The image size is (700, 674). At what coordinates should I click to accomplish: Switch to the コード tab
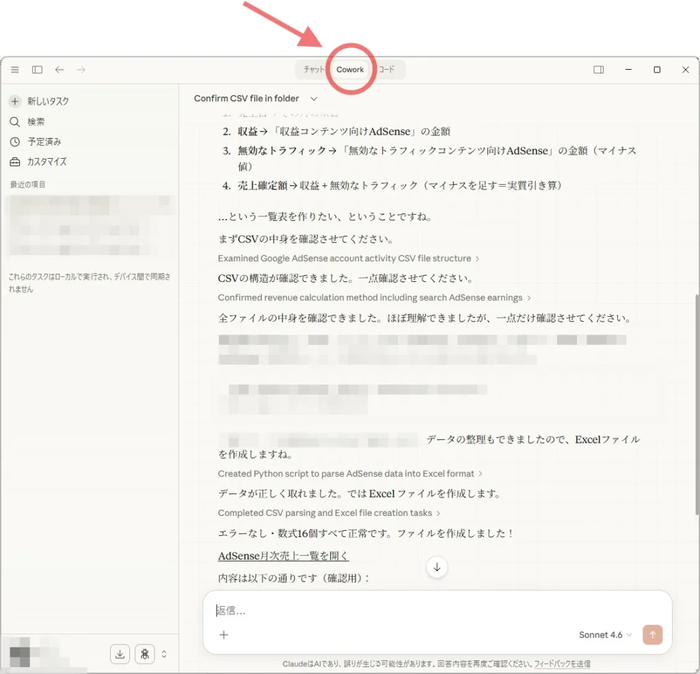[387, 70]
